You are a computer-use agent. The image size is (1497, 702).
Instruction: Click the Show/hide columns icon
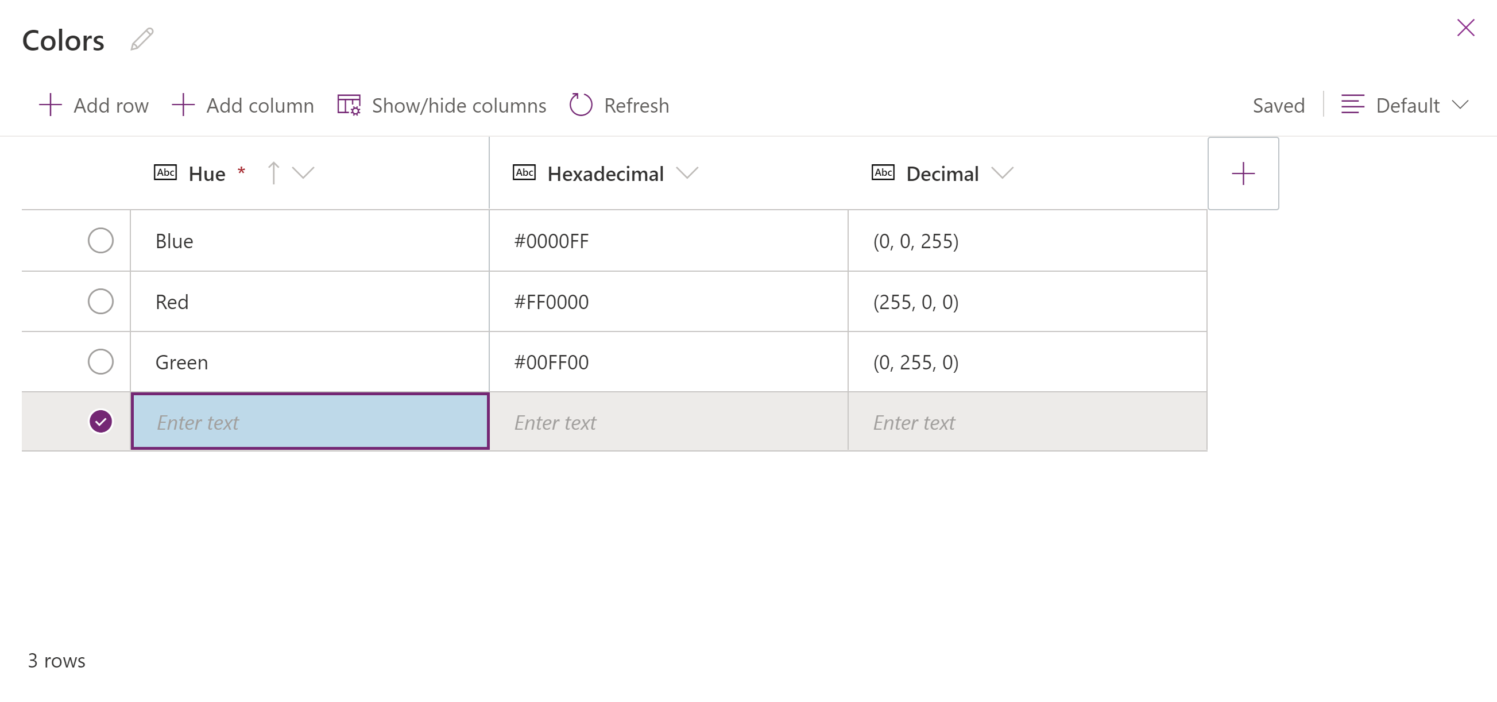349,105
